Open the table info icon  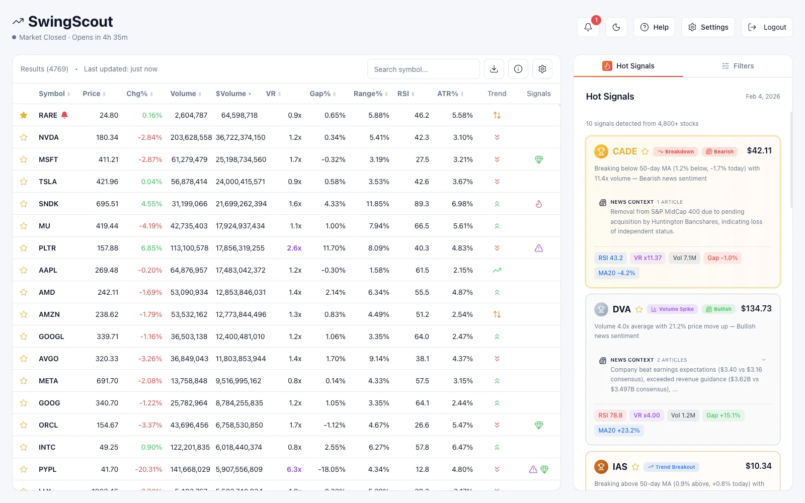tap(518, 69)
